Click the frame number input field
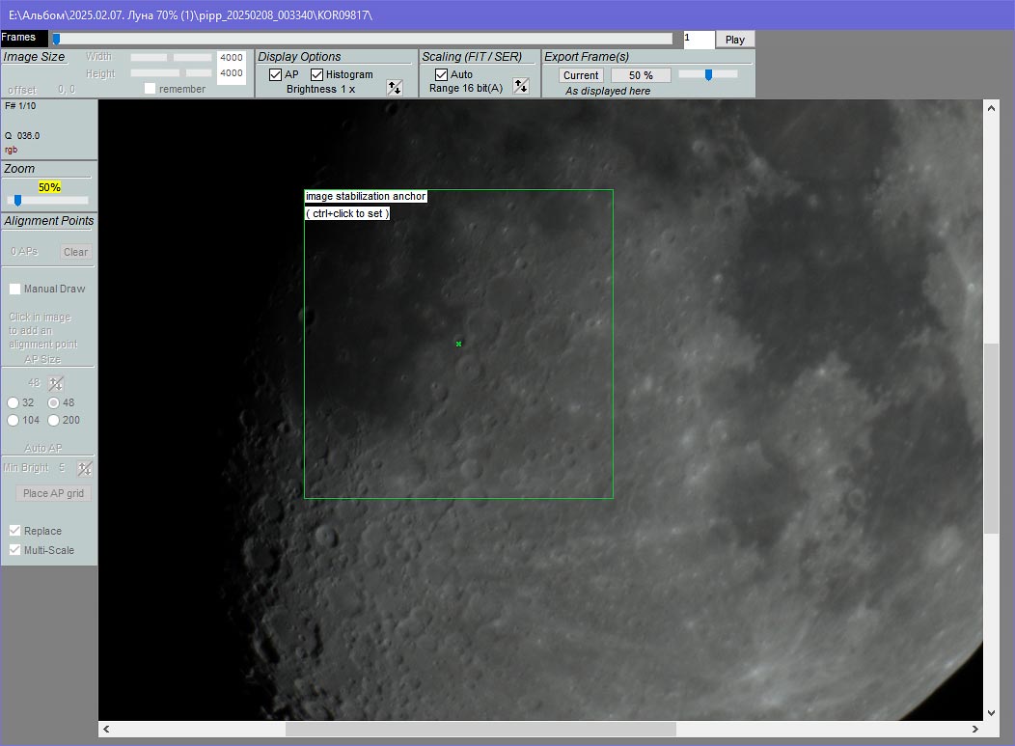Screen dimensions: 1015x746 point(699,40)
